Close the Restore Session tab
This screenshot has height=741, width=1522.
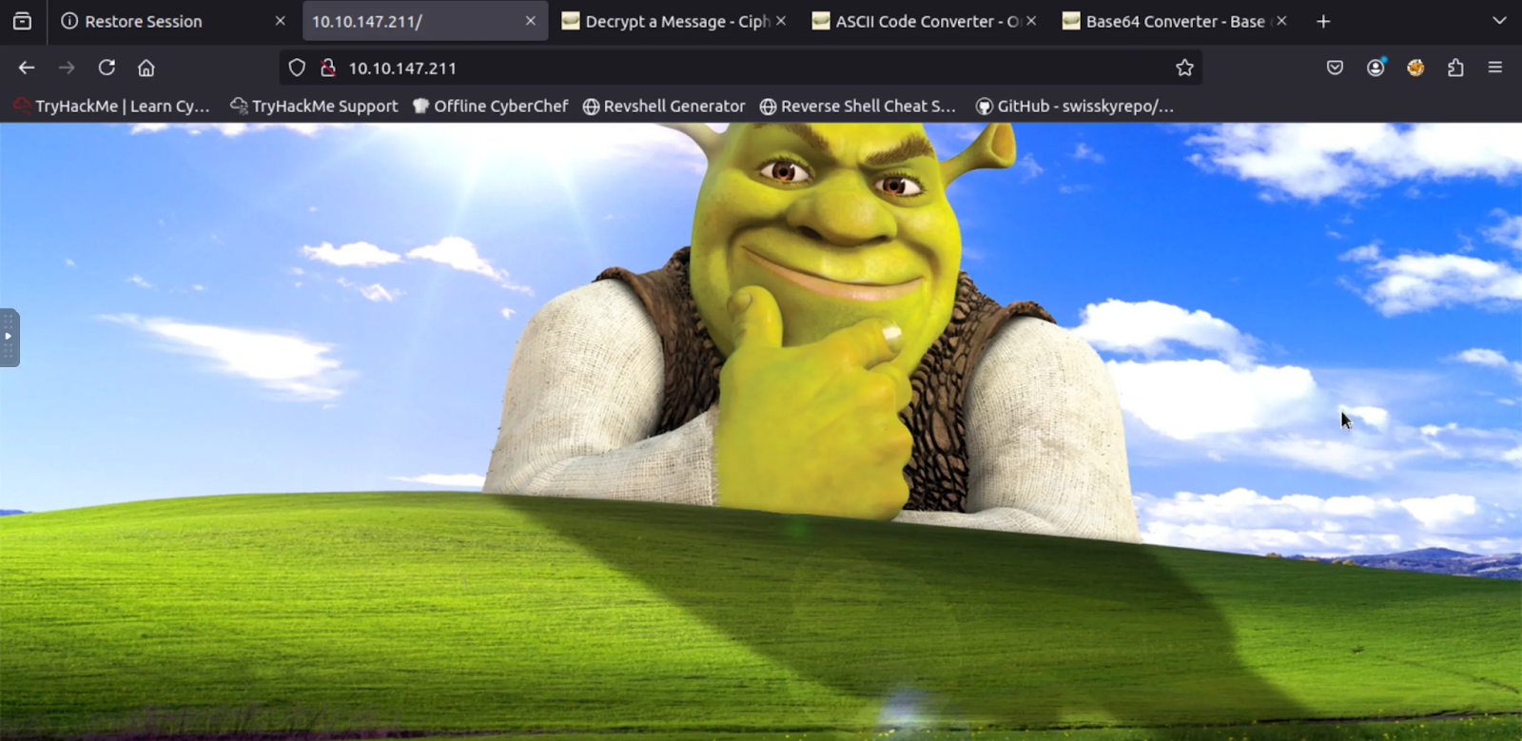click(280, 21)
